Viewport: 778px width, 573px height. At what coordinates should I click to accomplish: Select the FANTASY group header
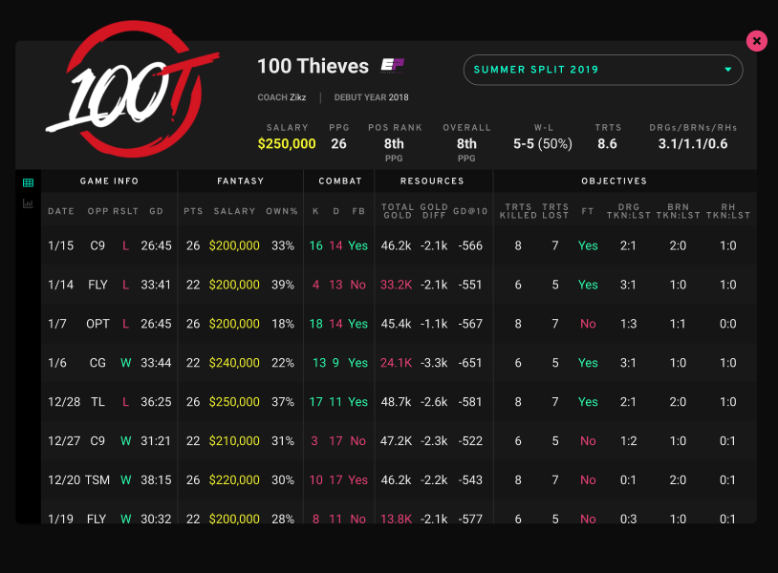click(241, 180)
